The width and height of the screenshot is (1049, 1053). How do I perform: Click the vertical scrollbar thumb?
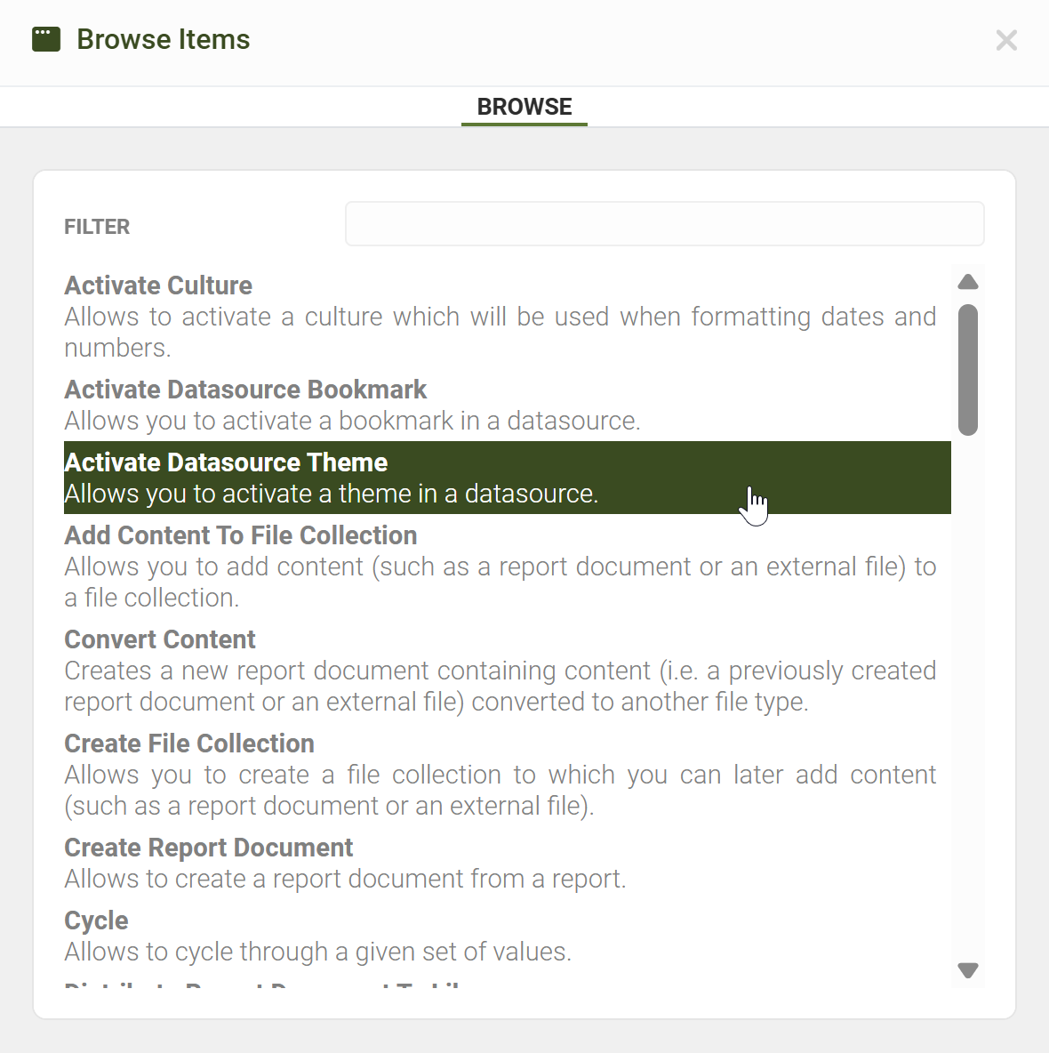click(968, 369)
